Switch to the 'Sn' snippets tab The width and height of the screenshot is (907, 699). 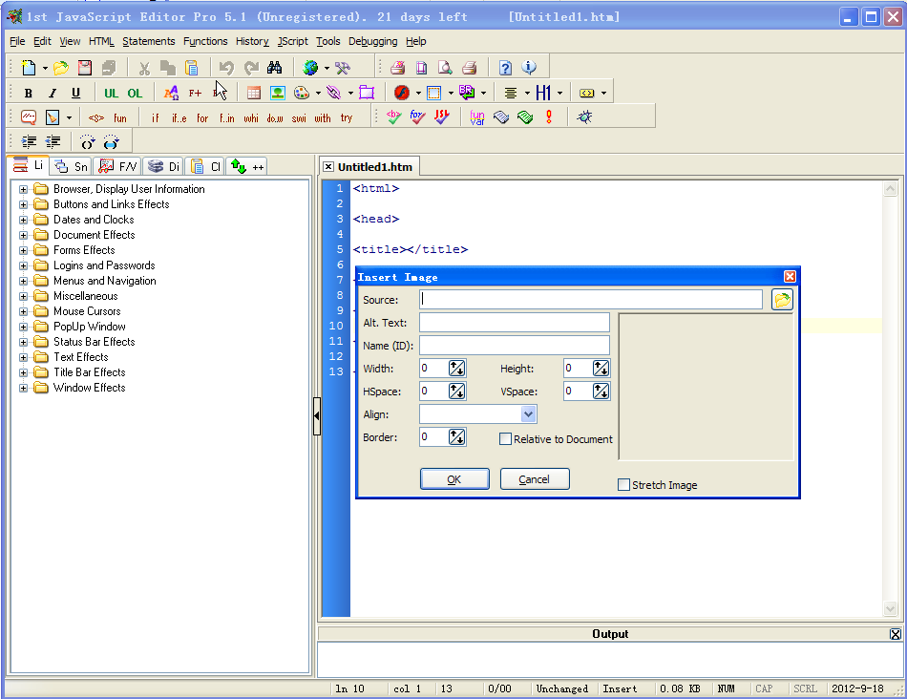tap(70, 165)
